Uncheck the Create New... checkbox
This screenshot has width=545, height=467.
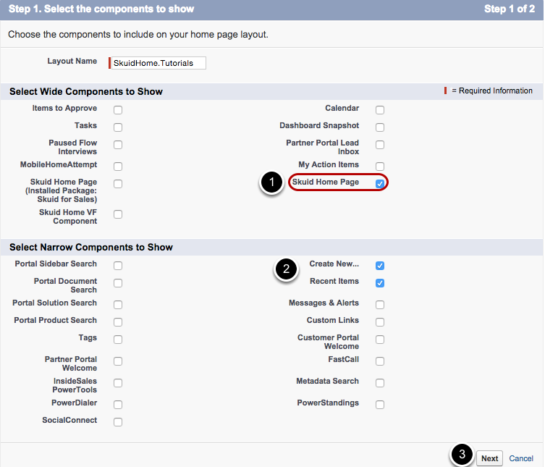pos(380,266)
